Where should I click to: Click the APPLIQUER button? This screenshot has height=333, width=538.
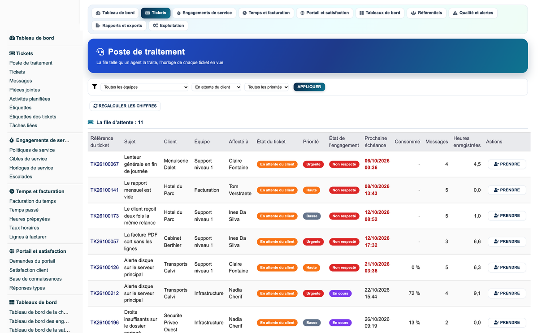pyautogui.click(x=309, y=87)
